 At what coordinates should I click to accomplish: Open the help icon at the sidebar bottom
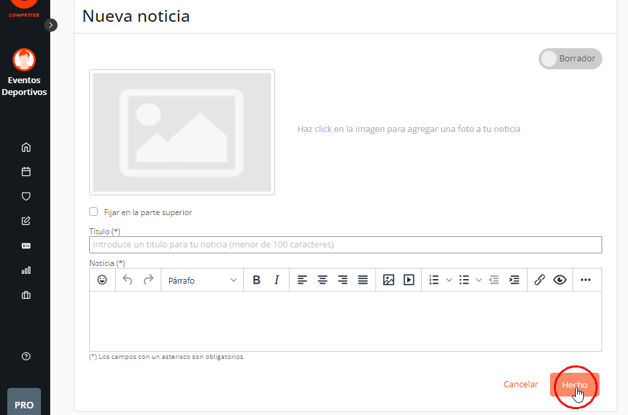coord(25,356)
